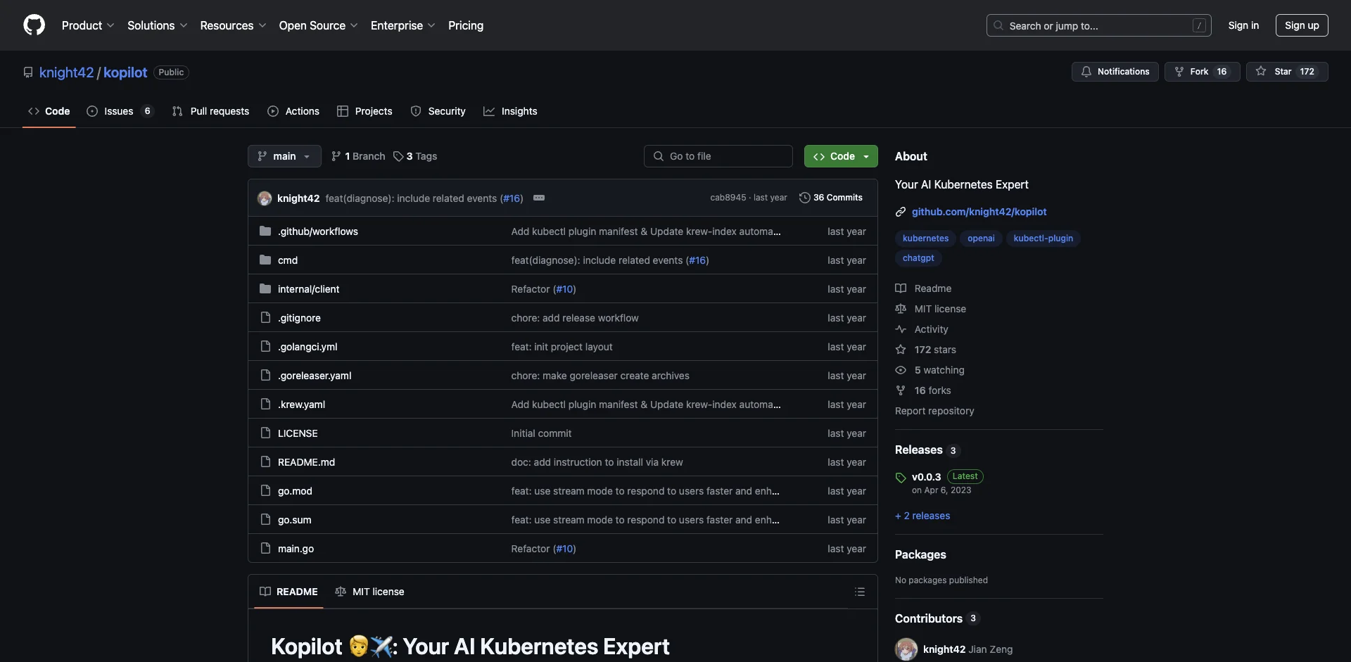
Task: Select the chatgpt topic tag
Action: [x=918, y=258]
